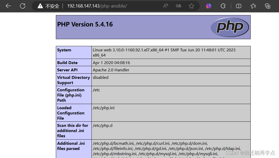Reload the current page
This screenshot has height=158, width=279.
(x=23, y=6)
